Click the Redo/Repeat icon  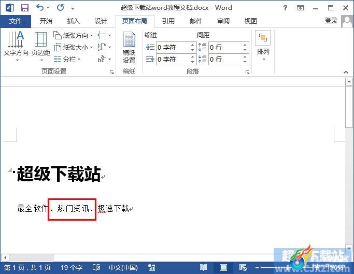point(60,8)
